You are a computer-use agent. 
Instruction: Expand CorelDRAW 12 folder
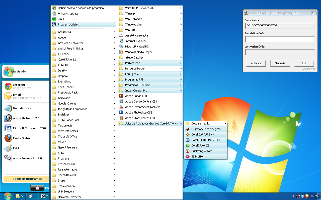pos(84,59)
